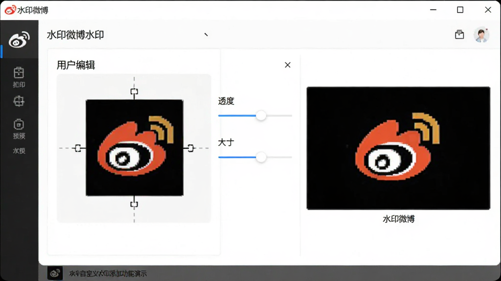Maximize the 水印微博 window

pyautogui.click(x=460, y=10)
